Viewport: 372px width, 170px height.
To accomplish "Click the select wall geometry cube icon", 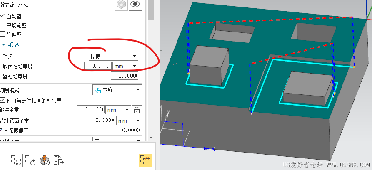I will (121, 5).
